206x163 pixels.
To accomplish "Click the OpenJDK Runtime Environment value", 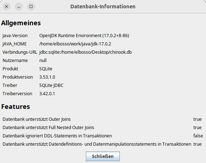I will (x=84, y=36).
